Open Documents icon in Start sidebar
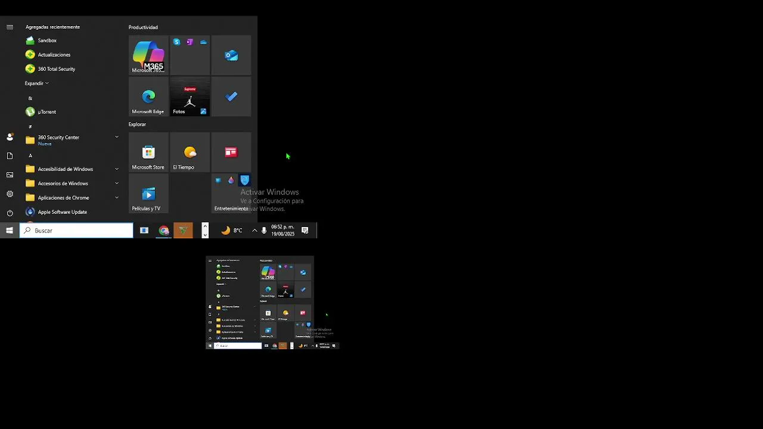Viewport: 763px width, 429px height. coord(10,156)
